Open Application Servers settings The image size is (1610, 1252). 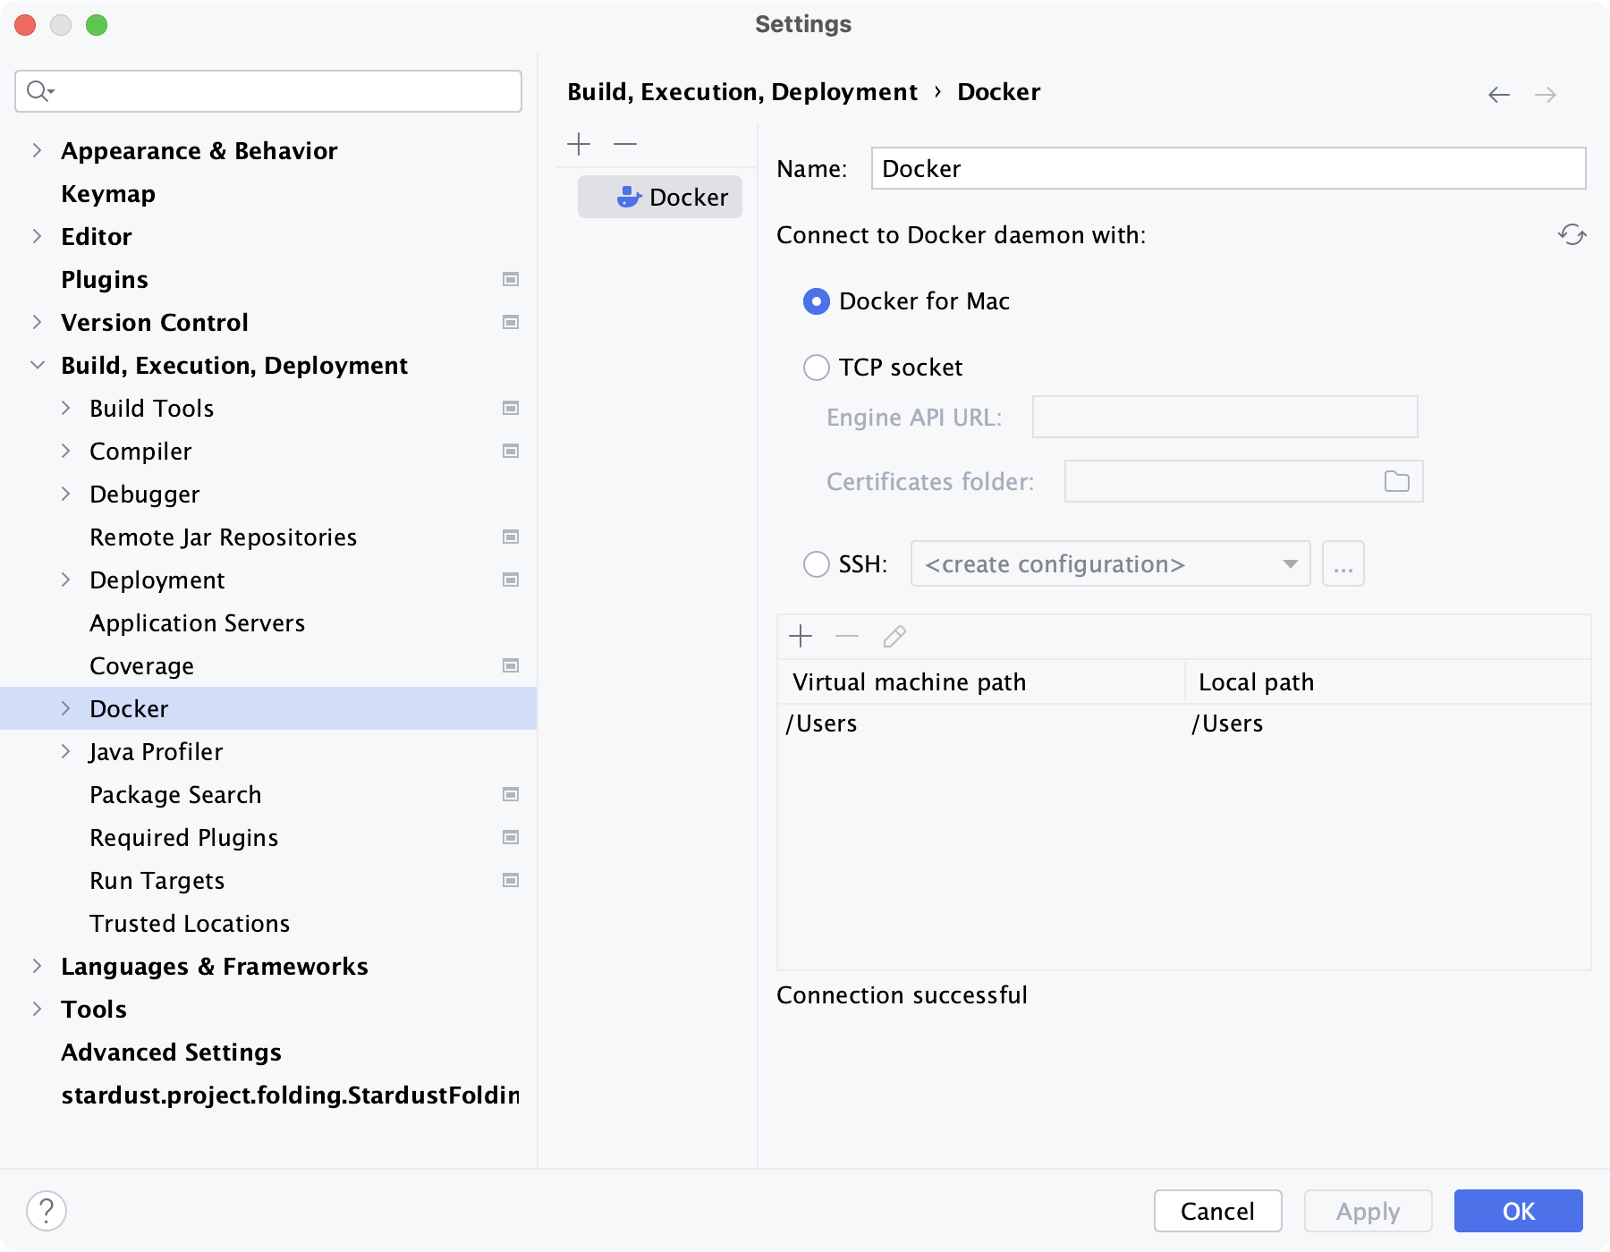point(198,623)
